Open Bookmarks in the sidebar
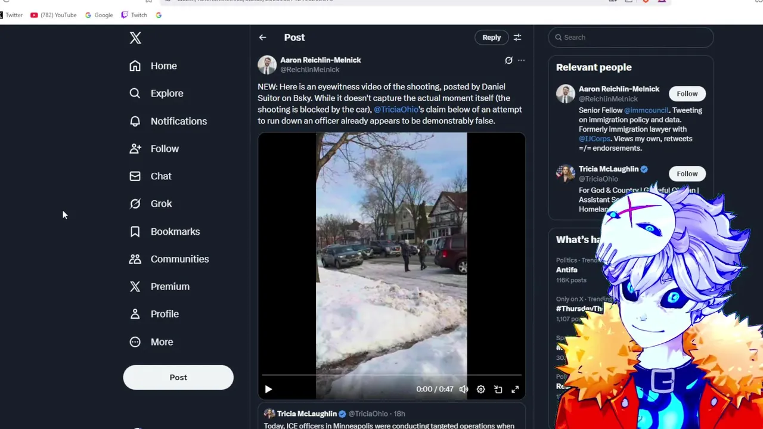The width and height of the screenshot is (763, 429). pos(165,231)
